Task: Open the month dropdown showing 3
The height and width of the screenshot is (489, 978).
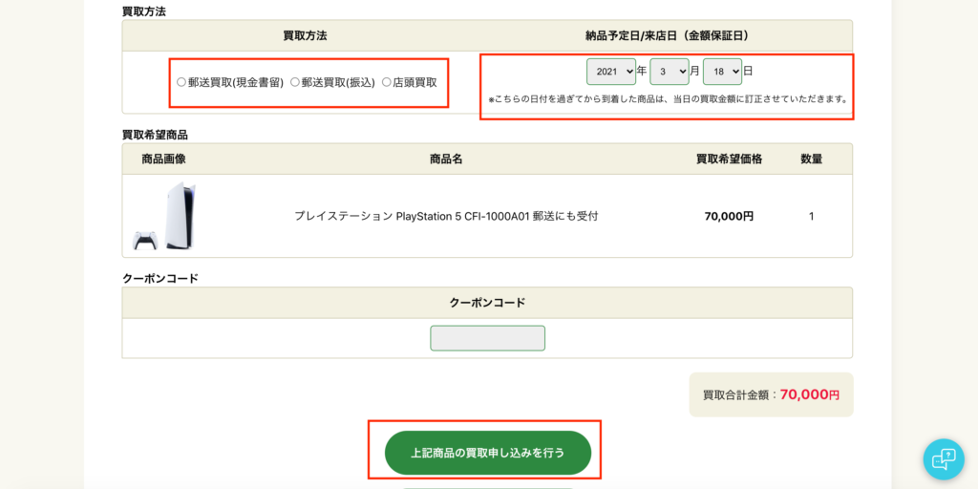Action: pyautogui.click(x=670, y=72)
